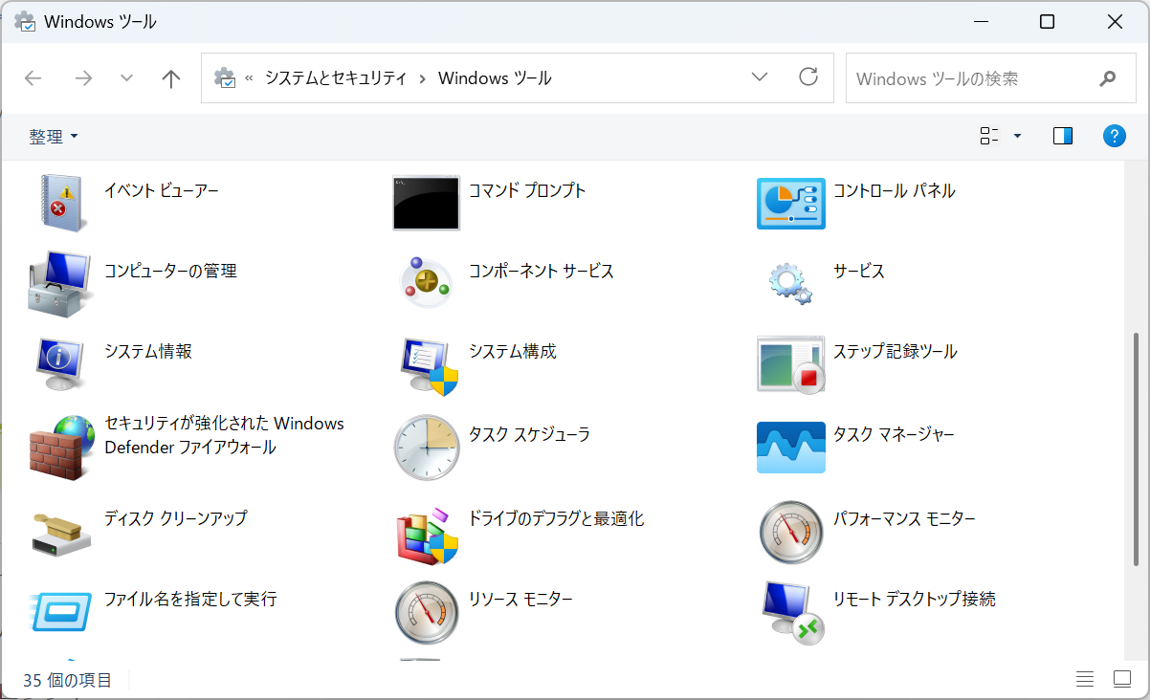
Task: Toggle the preview pane panel
Action: coord(1062,135)
